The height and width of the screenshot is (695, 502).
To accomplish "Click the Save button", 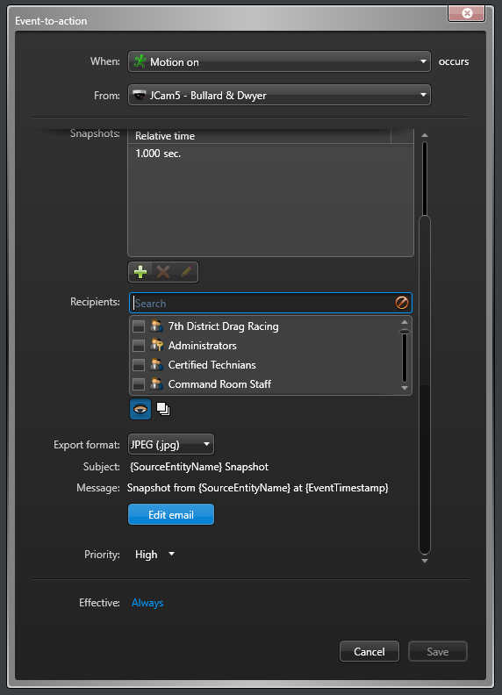I will pos(437,651).
